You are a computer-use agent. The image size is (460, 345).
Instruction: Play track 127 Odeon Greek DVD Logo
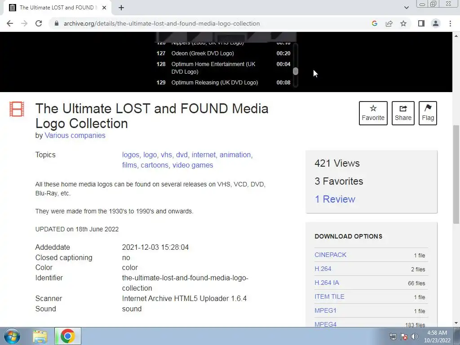click(x=224, y=53)
